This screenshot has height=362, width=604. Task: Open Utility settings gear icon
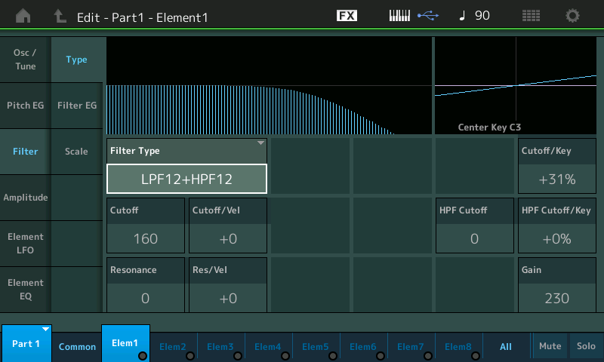point(573,16)
